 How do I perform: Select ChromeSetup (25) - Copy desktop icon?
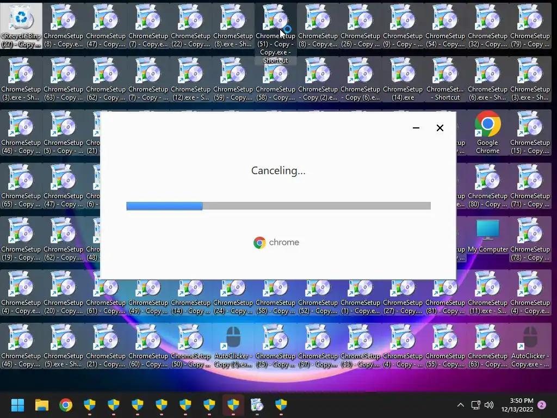275,346
